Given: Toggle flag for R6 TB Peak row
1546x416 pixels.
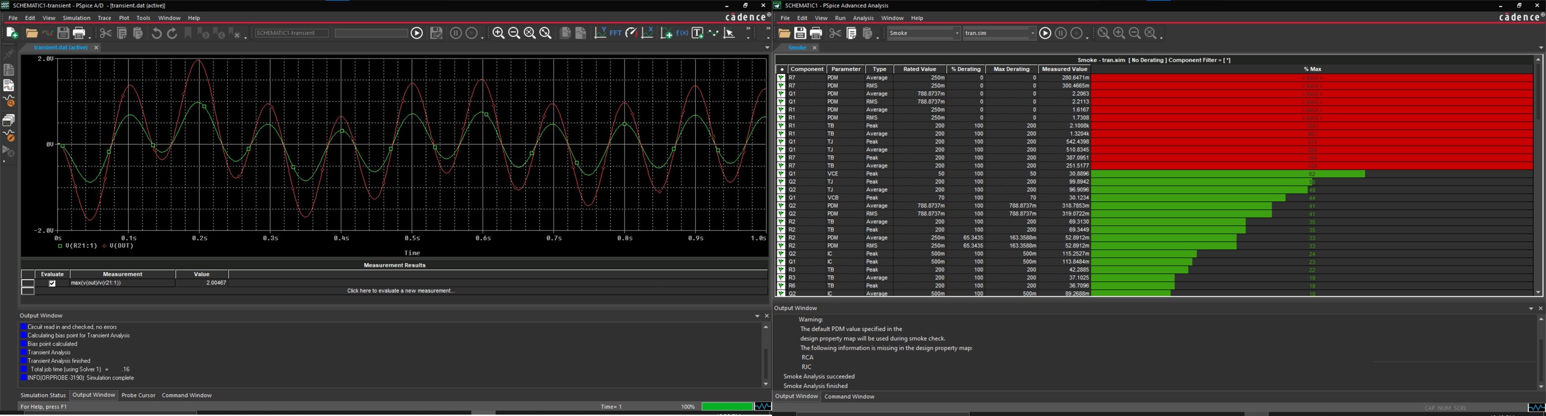Looking at the screenshot, I should 781,286.
